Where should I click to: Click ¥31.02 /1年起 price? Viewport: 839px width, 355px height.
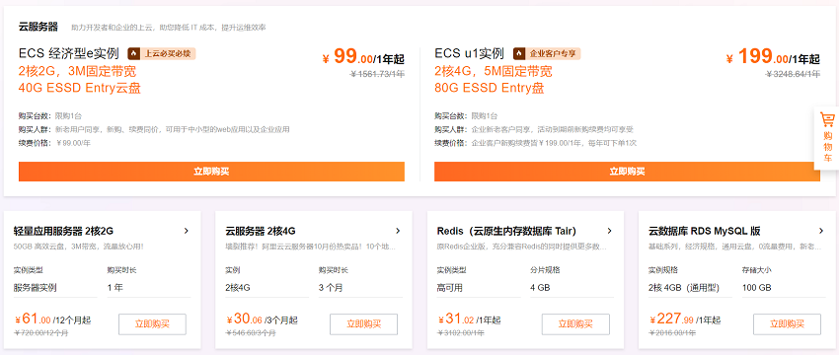469,319
